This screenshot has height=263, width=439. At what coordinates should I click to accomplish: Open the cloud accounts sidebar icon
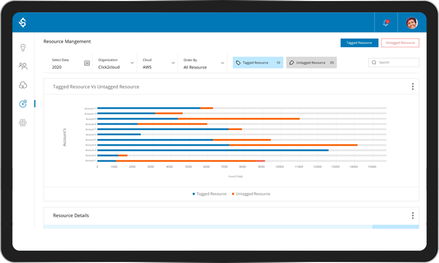tap(23, 85)
